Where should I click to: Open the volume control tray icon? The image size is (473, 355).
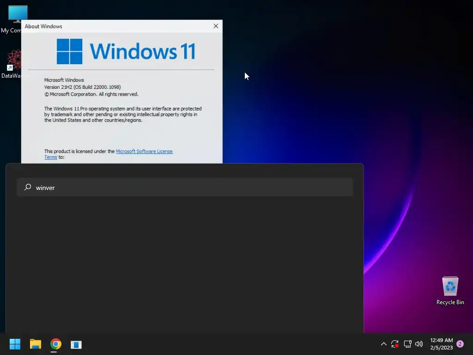click(x=419, y=344)
